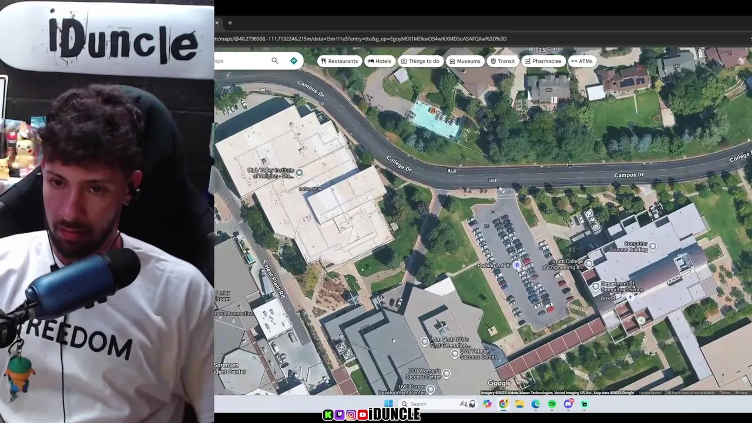
Task: Filter the map by Things to do
Action: point(419,61)
